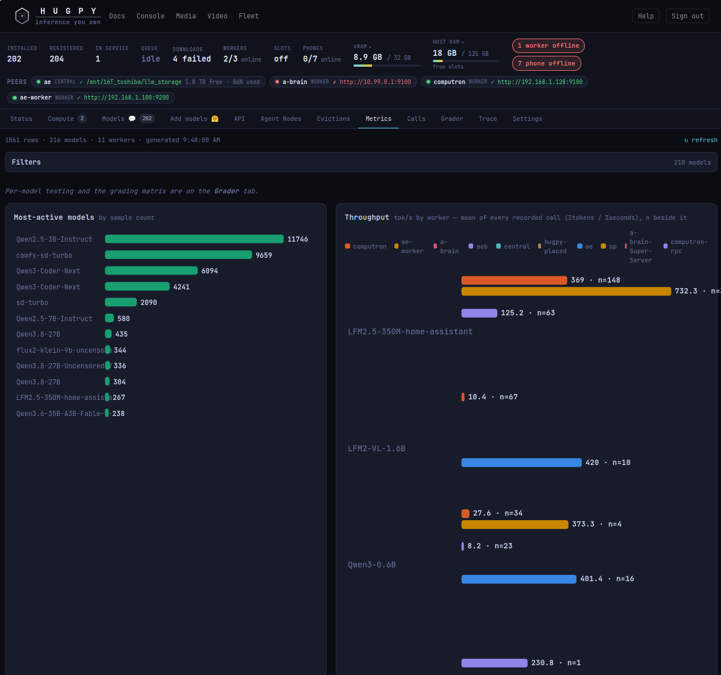Click the LFM2-VL-1.6B throughput label
Screen dimensions: 721x675
tap(377, 448)
